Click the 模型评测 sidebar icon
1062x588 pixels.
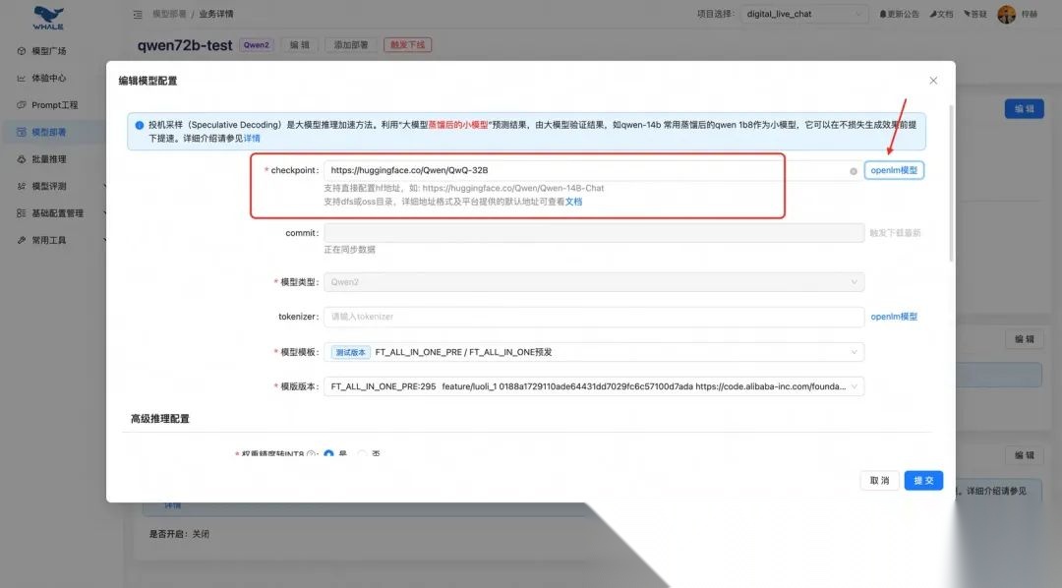[x=21, y=186]
